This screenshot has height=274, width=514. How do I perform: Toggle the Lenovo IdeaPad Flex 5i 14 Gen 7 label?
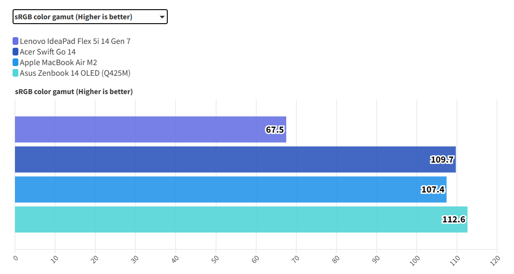click(x=75, y=41)
